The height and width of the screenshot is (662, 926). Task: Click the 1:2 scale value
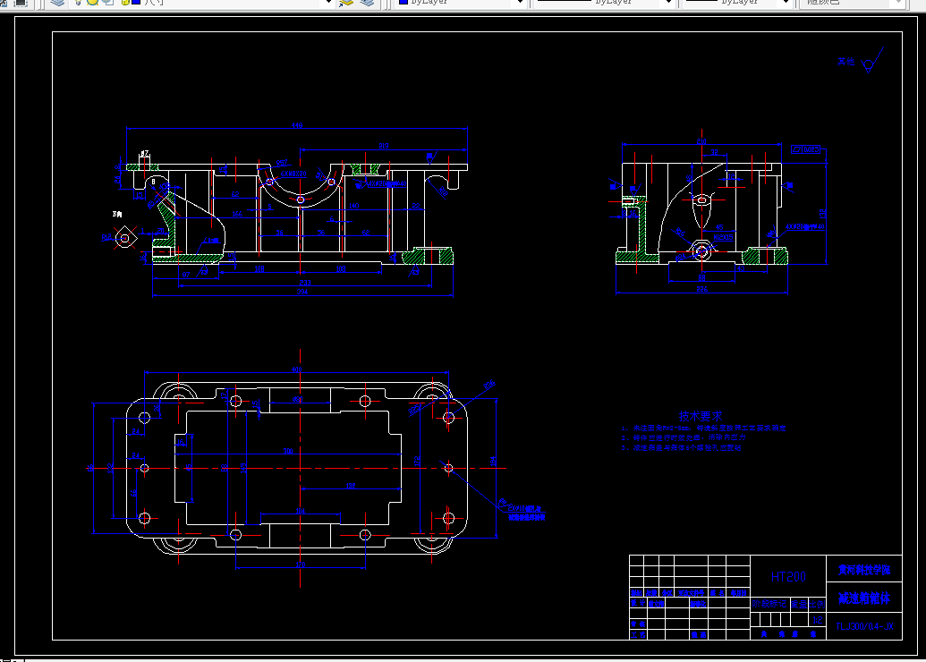tap(818, 620)
